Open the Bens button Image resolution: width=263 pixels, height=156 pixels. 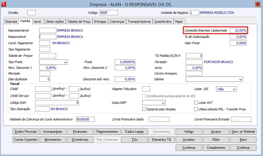coord(243,140)
